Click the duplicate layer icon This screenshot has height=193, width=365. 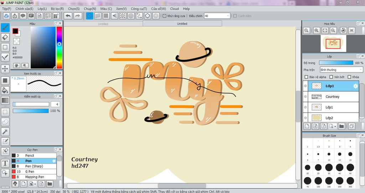(351, 126)
